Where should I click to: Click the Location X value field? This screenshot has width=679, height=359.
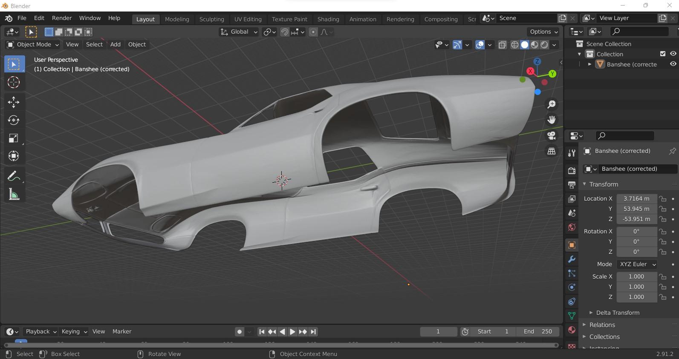[636, 198]
